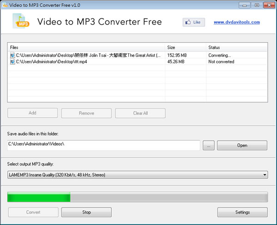Click the Convert button

point(33,212)
